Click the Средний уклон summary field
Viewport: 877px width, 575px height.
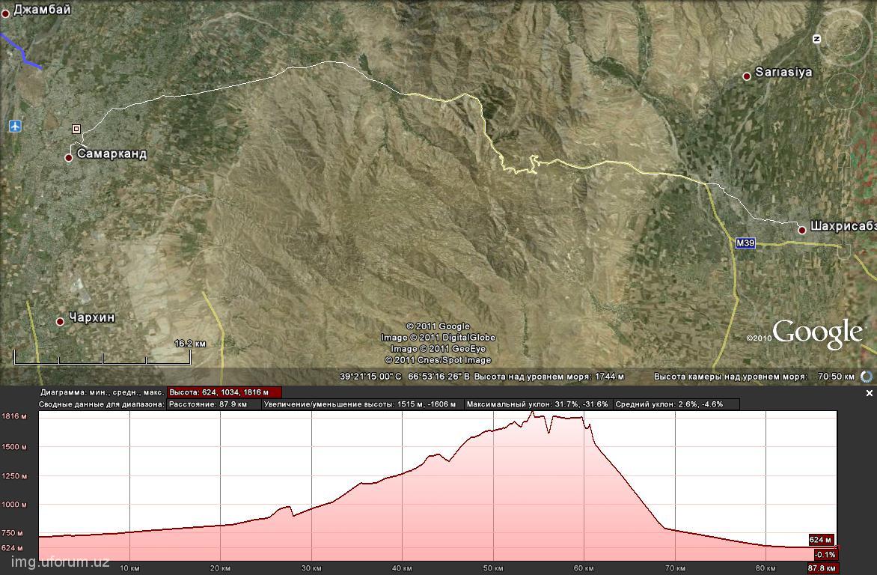pyautogui.click(x=676, y=404)
